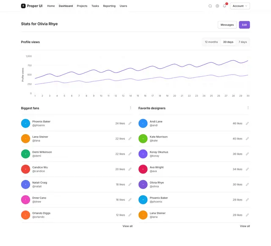Open the search icon in header
Screen dimensions: 271x246
(x=210, y=6)
